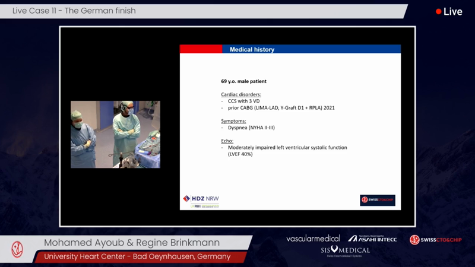Click the red Live indicator dot
This screenshot has width=475, height=267.
pyautogui.click(x=439, y=12)
